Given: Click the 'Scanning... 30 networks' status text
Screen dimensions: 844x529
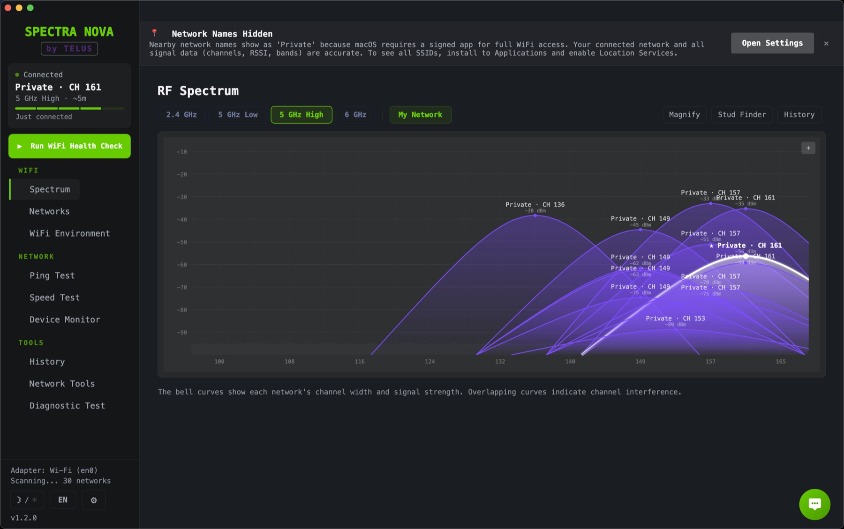Looking at the screenshot, I should [x=61, y=481].
